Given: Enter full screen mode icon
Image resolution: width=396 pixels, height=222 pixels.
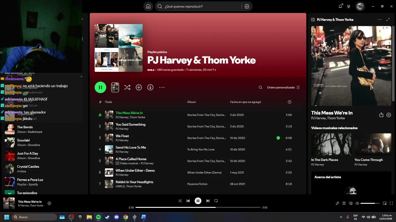Looking at the screenshot, I should coord(391,203).
